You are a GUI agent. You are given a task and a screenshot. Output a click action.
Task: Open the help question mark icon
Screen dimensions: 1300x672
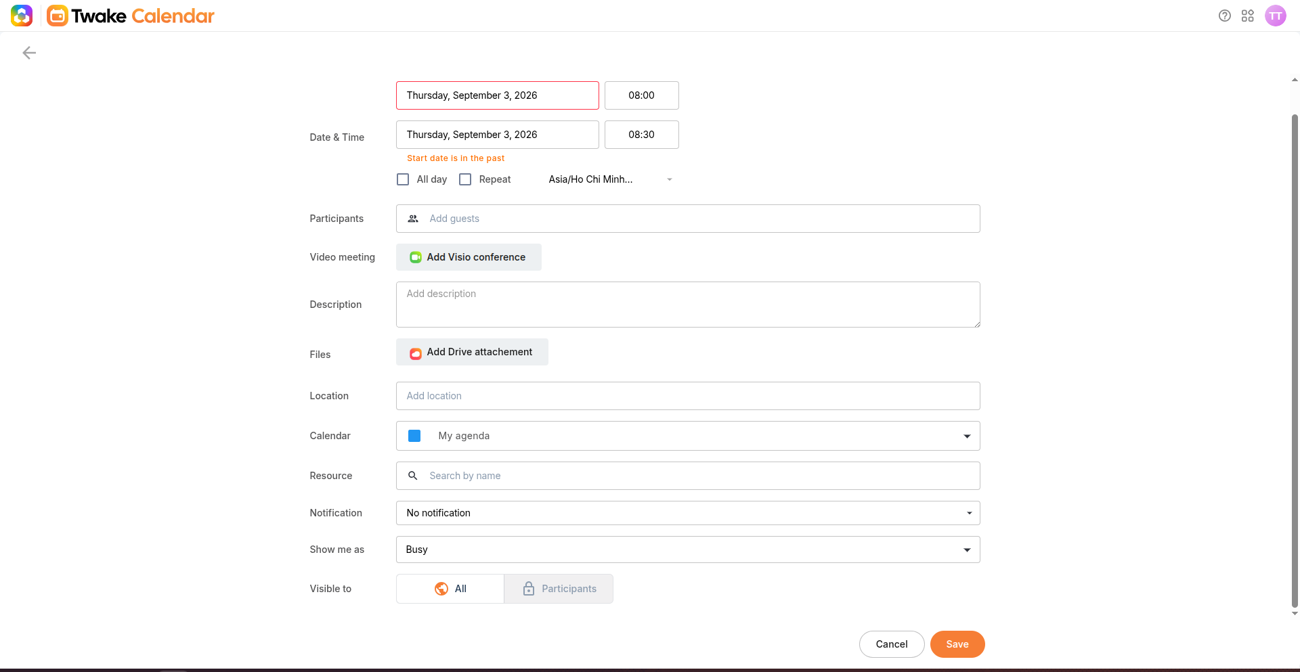click(1224, 16)
